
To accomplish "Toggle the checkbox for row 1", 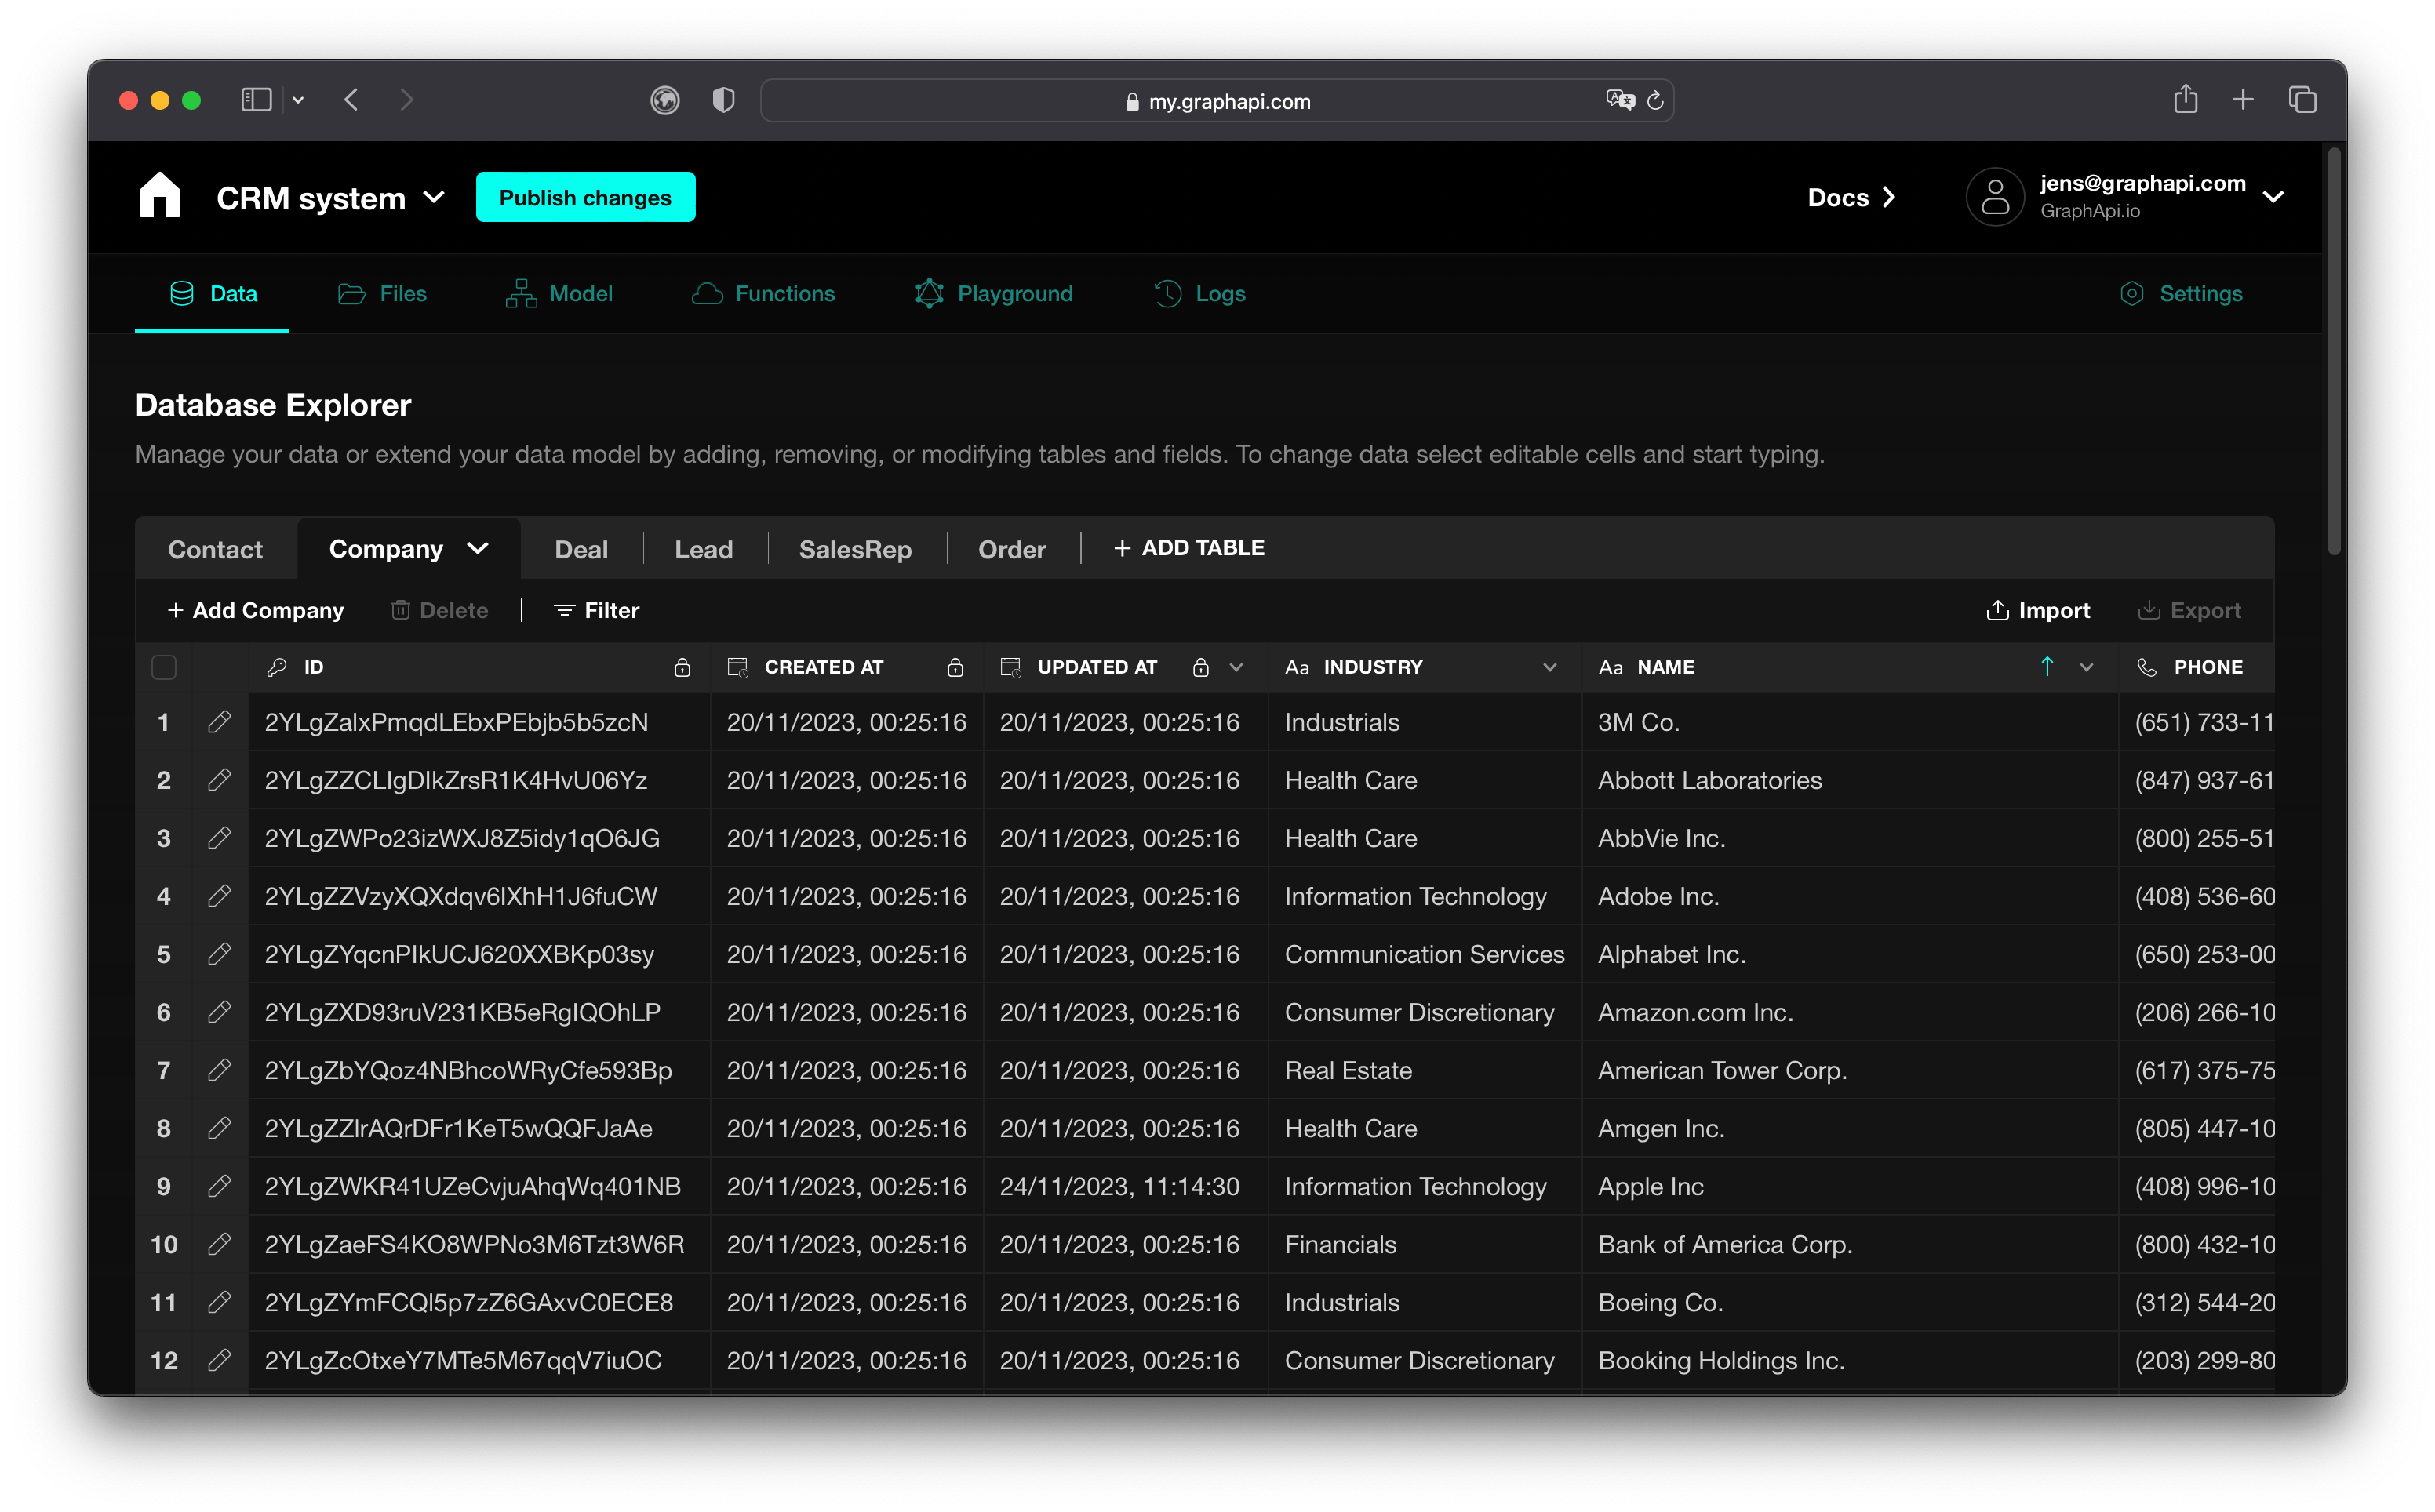I will tap(164, 721).
